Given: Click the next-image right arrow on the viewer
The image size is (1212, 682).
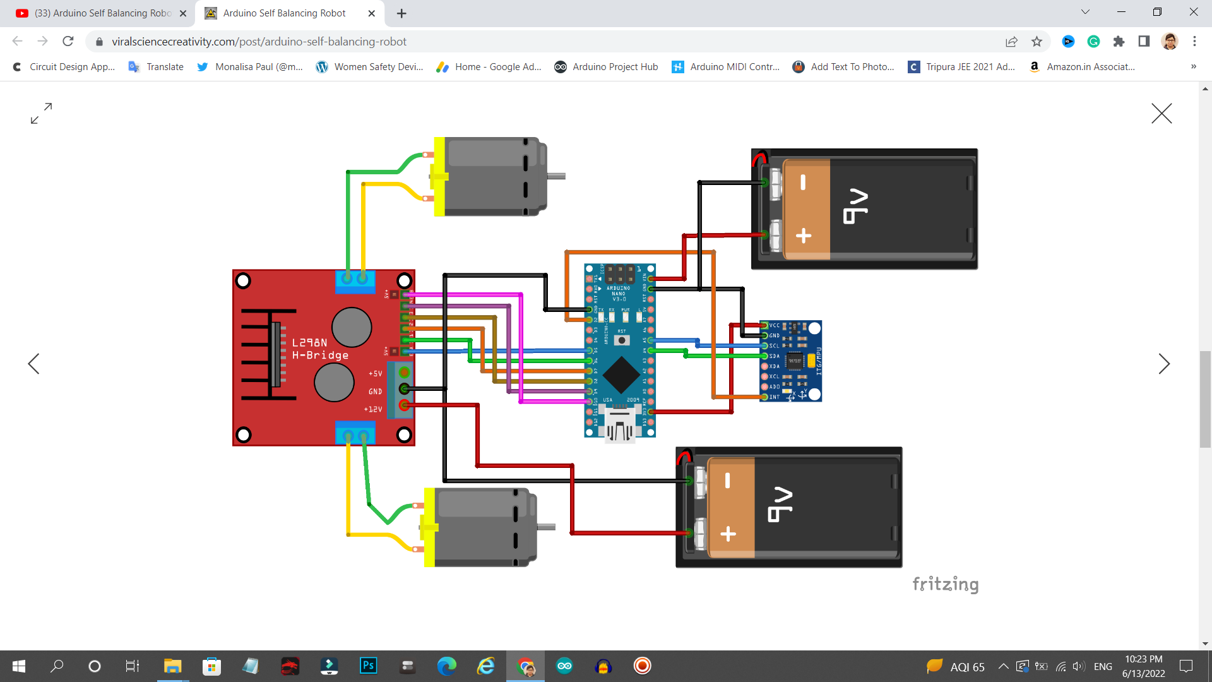Looking at the screenshot, I should point(1165,364).
